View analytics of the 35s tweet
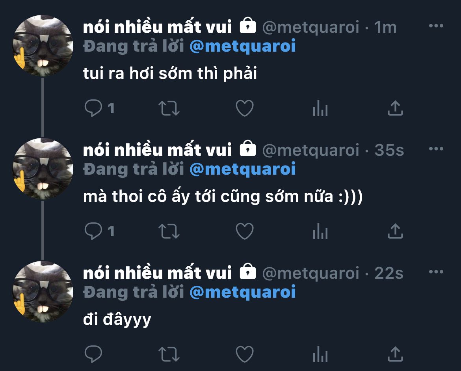The height and width of the screenshot is (371, 461). coord(320,231)
